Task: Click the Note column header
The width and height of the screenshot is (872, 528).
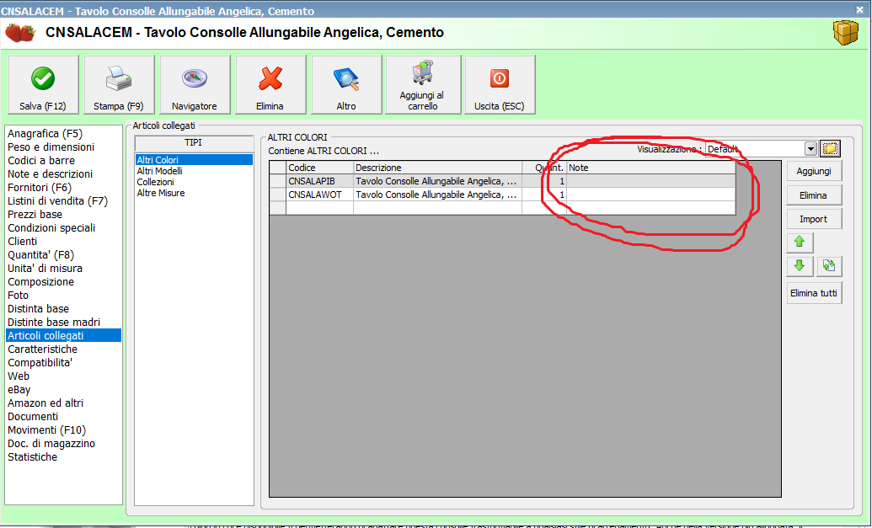Action: [x=650, y=168]
